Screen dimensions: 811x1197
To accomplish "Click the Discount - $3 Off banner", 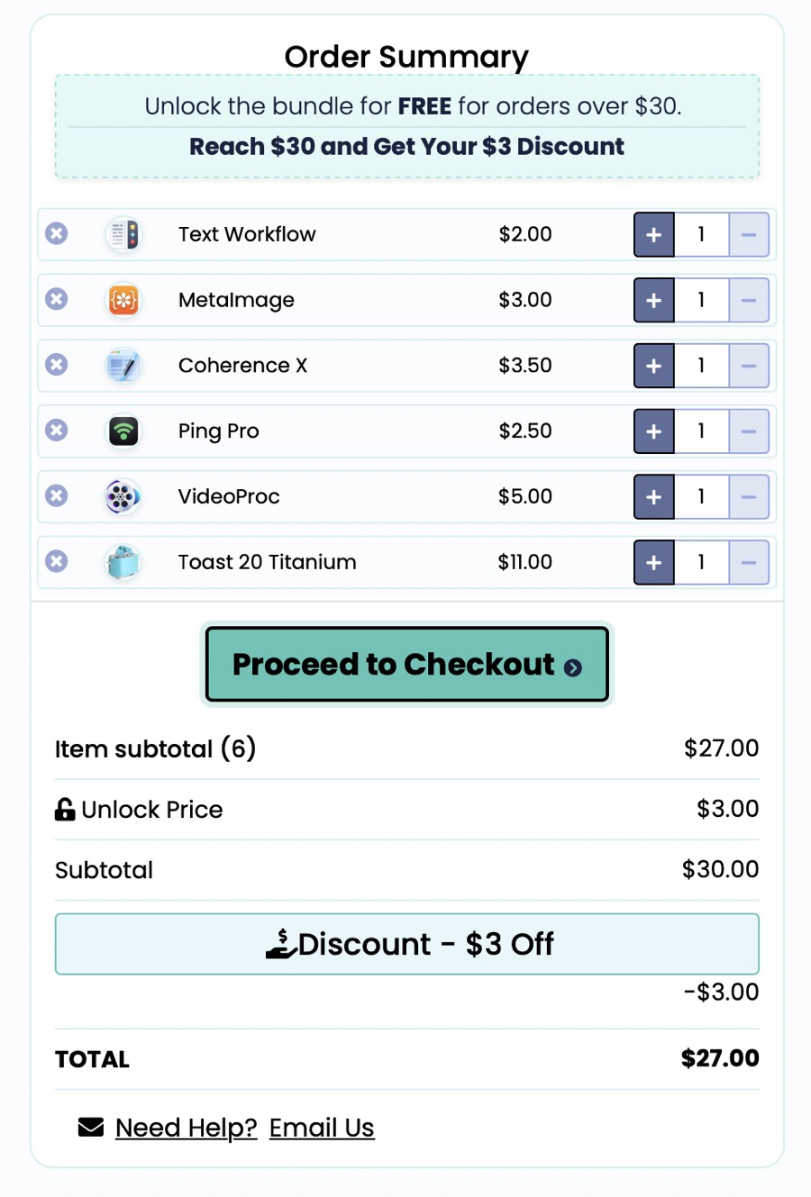I will (407, 944).
